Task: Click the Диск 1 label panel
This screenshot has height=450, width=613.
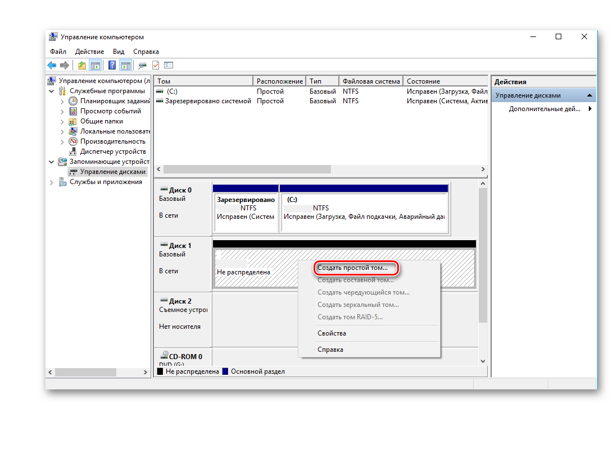Action: point(183,264)
